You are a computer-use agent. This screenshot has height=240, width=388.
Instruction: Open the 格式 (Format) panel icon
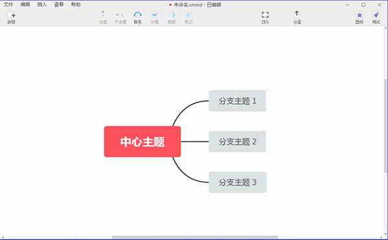pos(376,17)
